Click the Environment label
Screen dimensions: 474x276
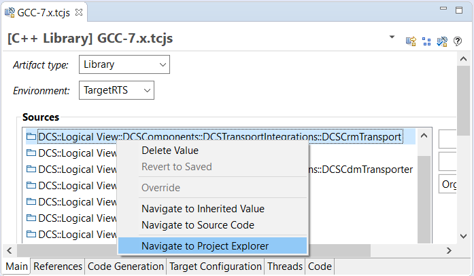point(41,90)
